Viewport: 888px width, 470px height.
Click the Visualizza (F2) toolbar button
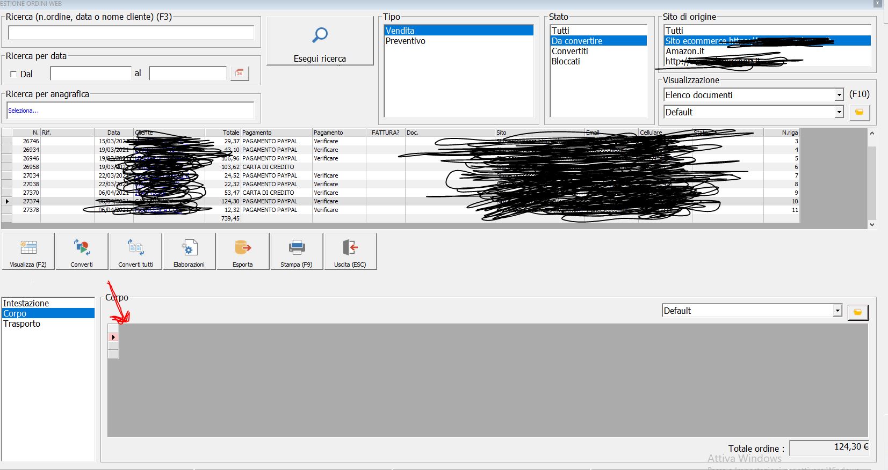(28, 251)
